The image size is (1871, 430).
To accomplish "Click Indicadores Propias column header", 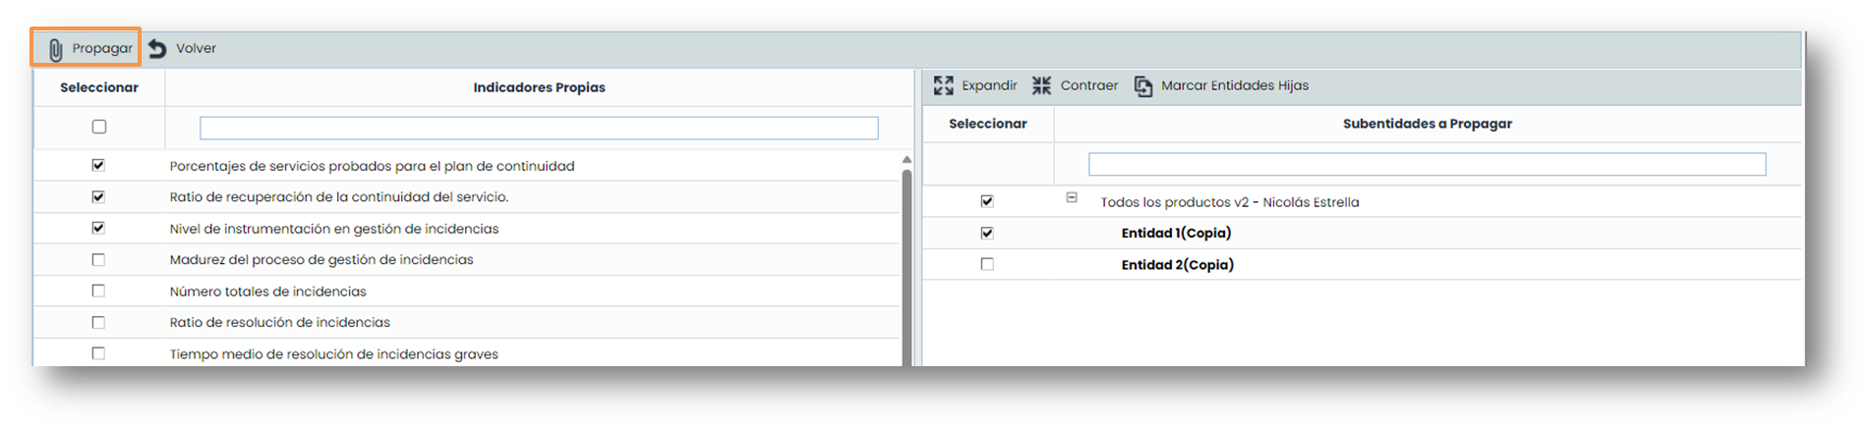I will point(539,87).
